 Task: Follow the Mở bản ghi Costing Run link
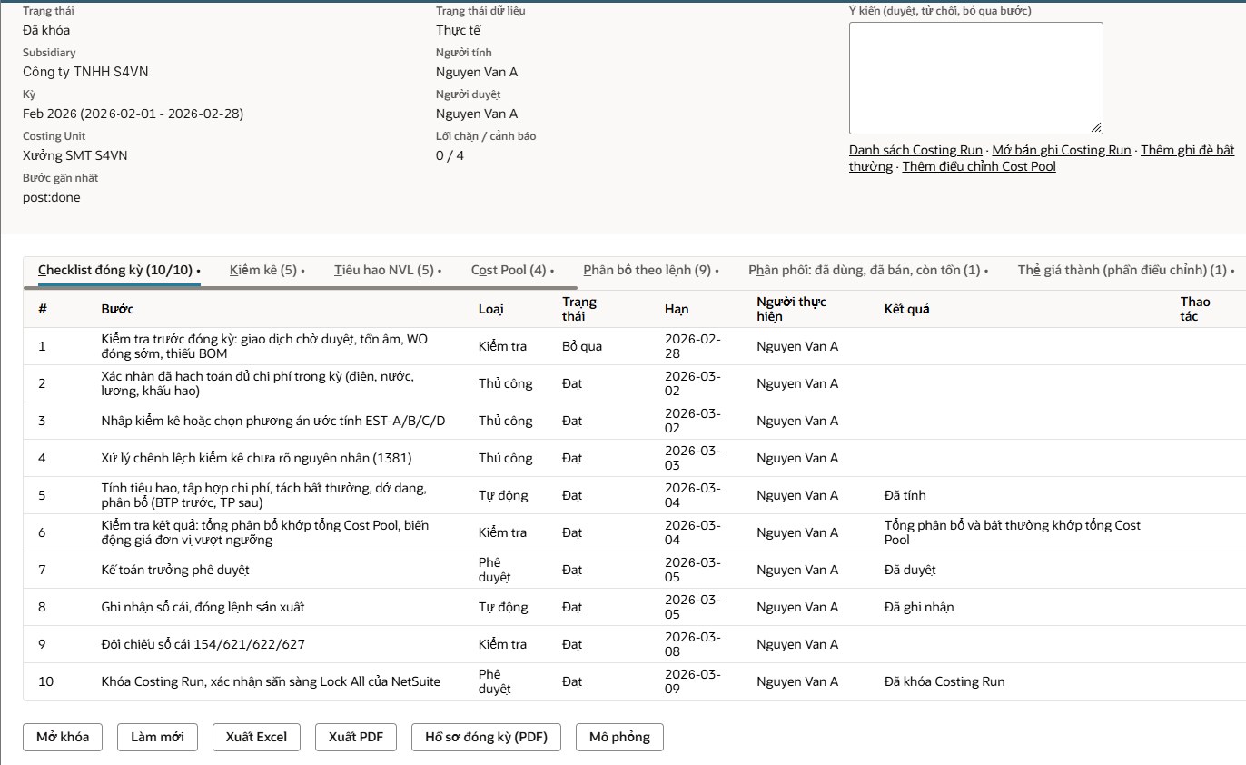tap(1062, 150)
